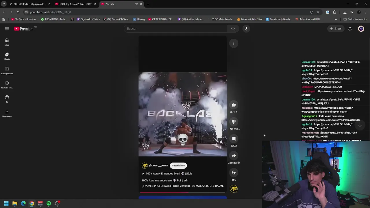The height and width of the screenshot is (208, 370).
Task: Go back to the previous page
Action: coord(4,12)
